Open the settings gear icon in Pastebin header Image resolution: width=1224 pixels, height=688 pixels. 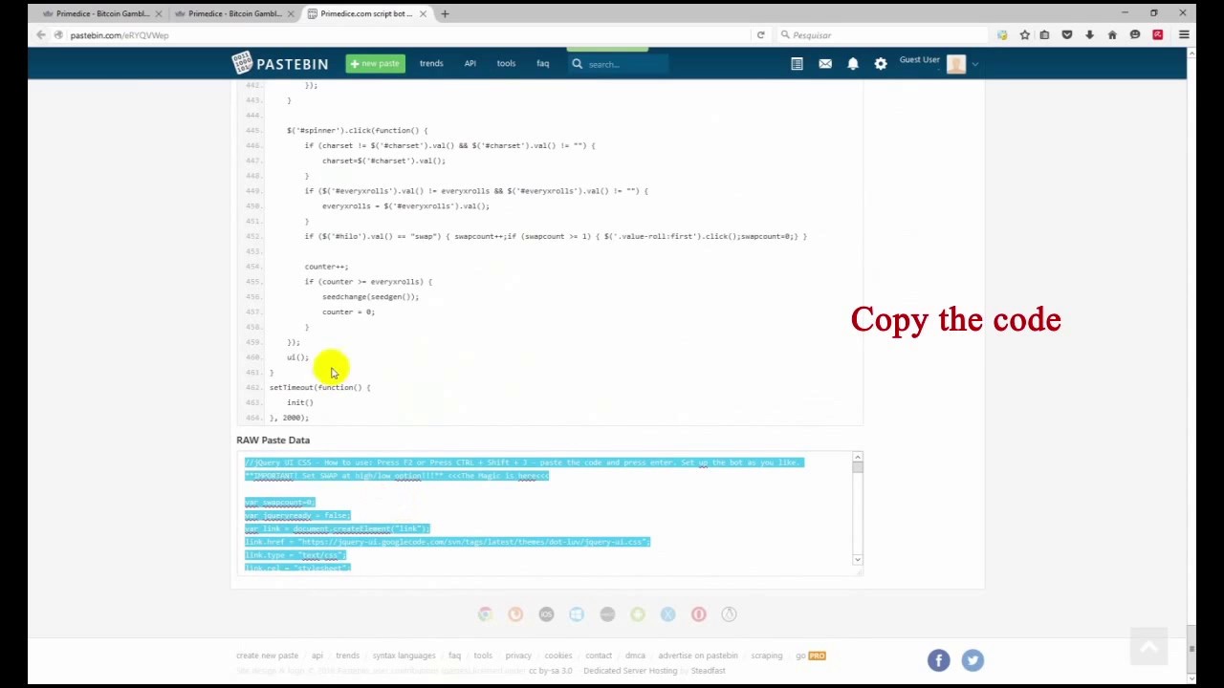pyautogui.click(x=881, y=64)
